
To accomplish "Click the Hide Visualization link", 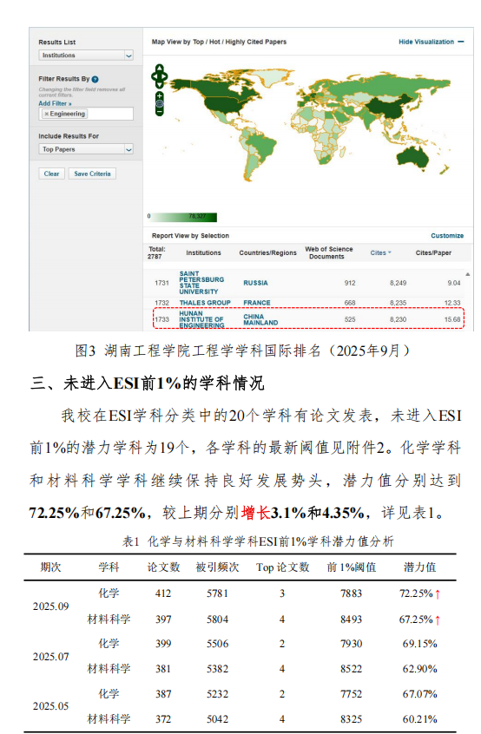I will (426, 42).
